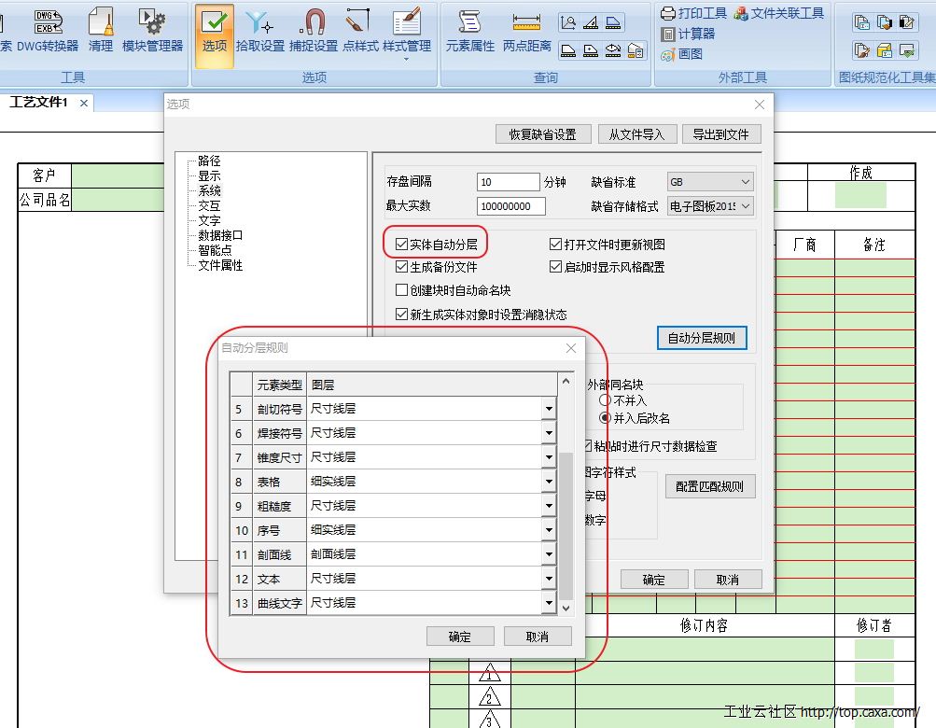
Task: Confirm auto layer rules with 确定
Action: coord(459,637)
